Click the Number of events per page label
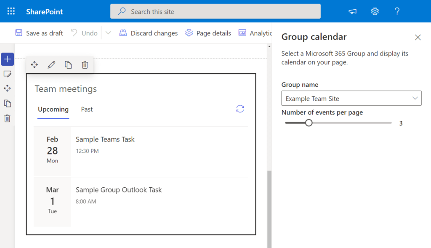 pyautogui.click(x=322, y=112)
